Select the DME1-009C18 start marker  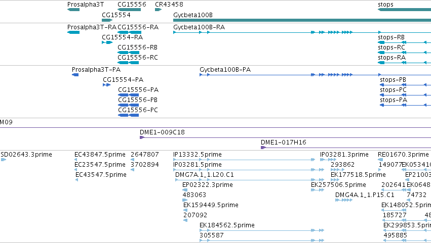(142, 137)
